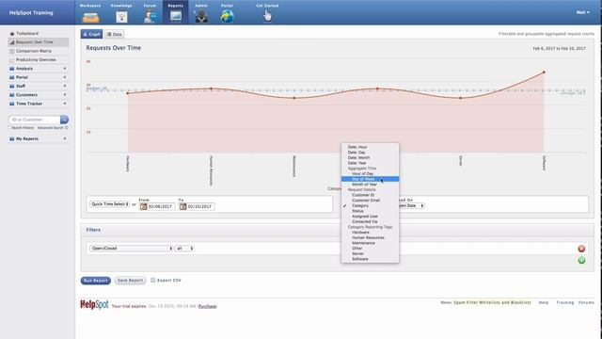Select Requests Over Time report
602x339 pixels.
click(39, 42)
